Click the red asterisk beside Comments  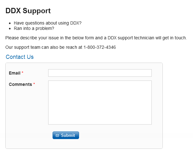tap(34, 84)
